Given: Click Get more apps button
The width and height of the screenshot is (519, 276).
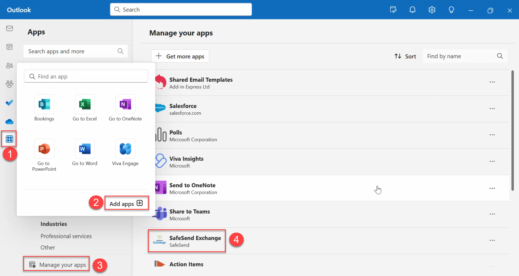Looking at the screenshot, I should coord(180,56).
